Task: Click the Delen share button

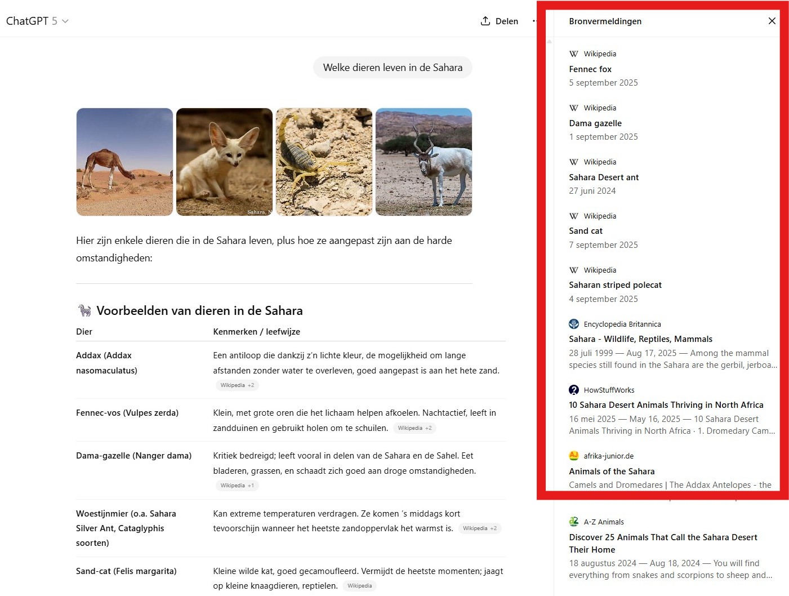Action: coord(500,21)
